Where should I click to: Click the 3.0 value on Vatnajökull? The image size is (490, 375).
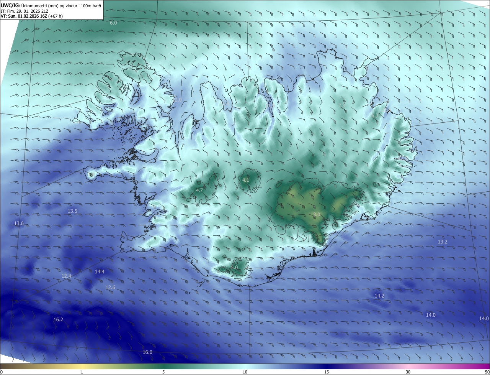[317, 215]
